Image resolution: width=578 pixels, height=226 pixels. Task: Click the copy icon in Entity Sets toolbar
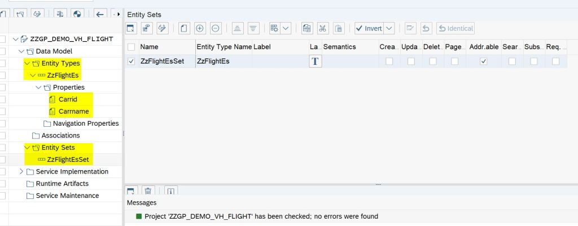(x=307, y=28)
